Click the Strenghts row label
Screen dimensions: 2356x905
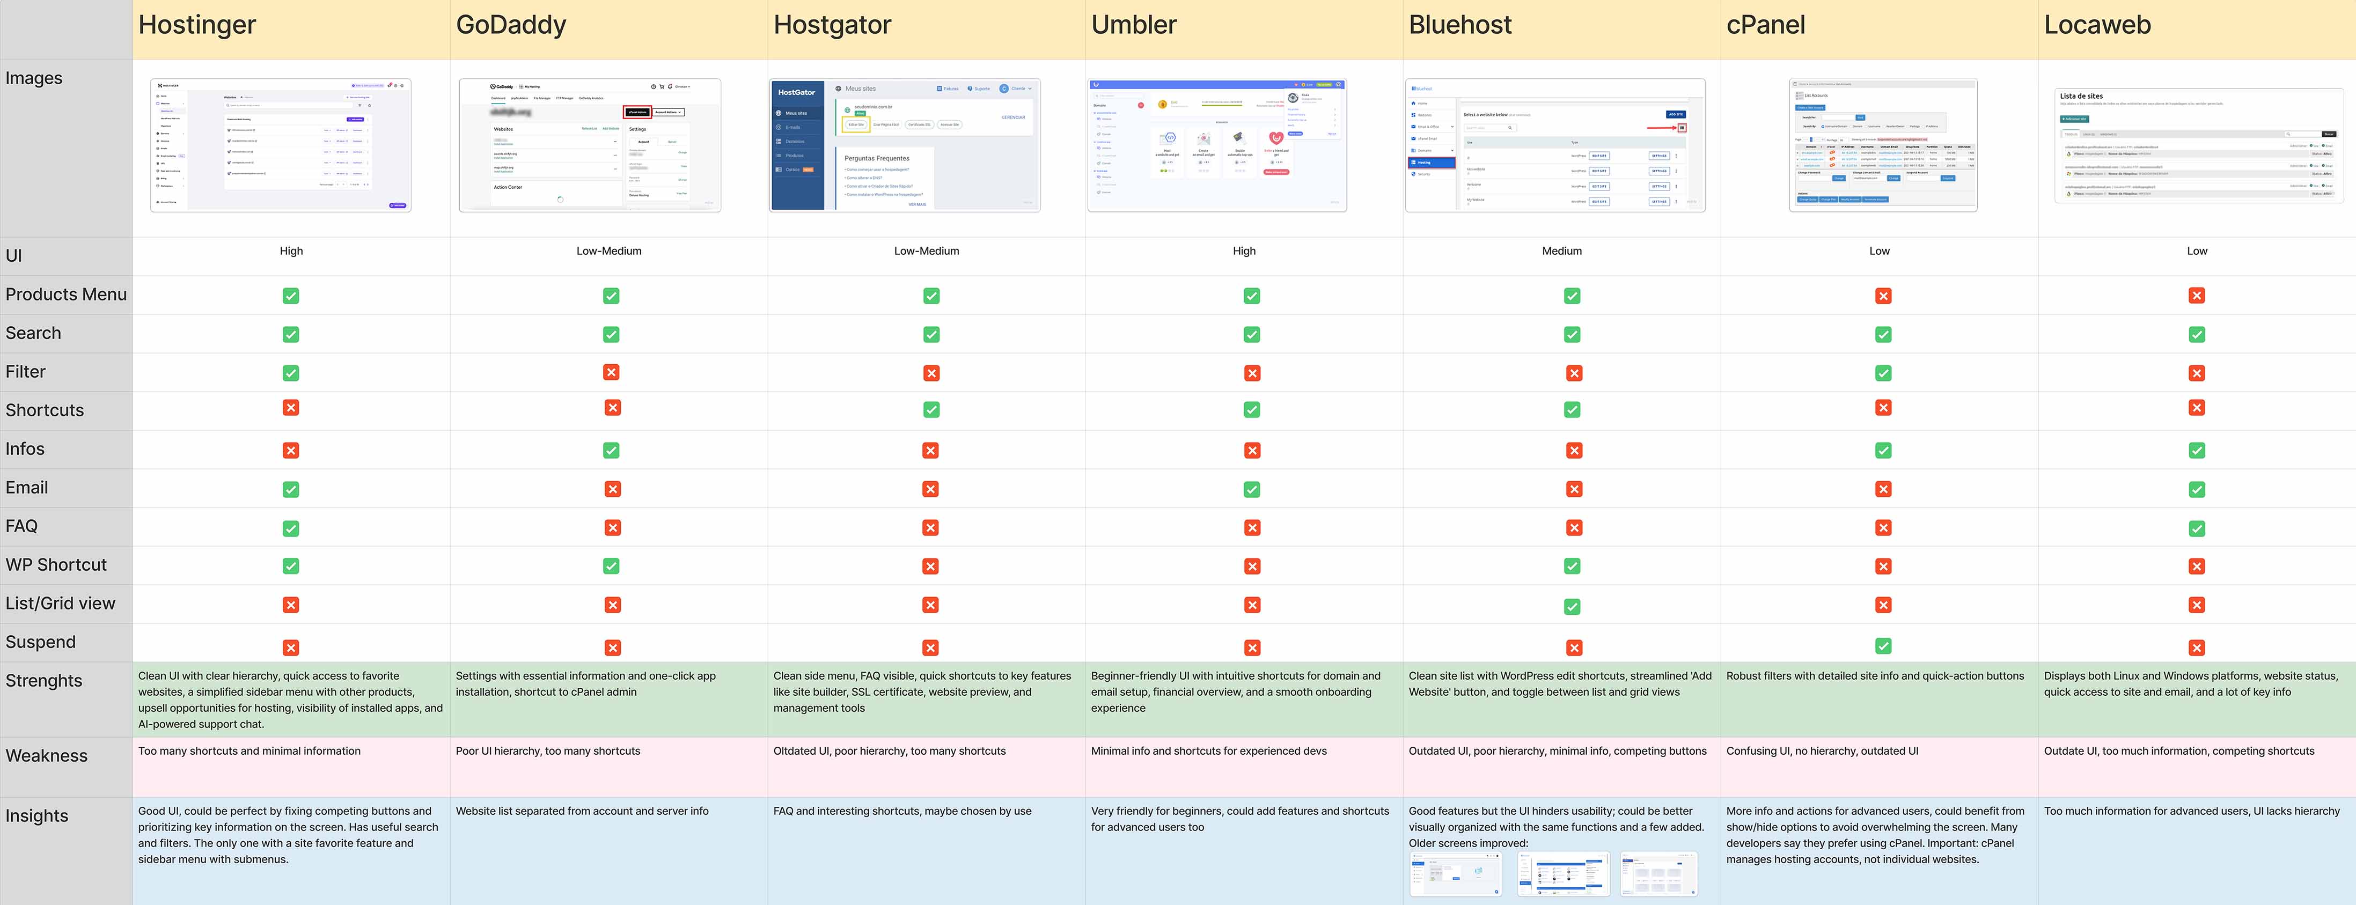[x=44, y=681]
